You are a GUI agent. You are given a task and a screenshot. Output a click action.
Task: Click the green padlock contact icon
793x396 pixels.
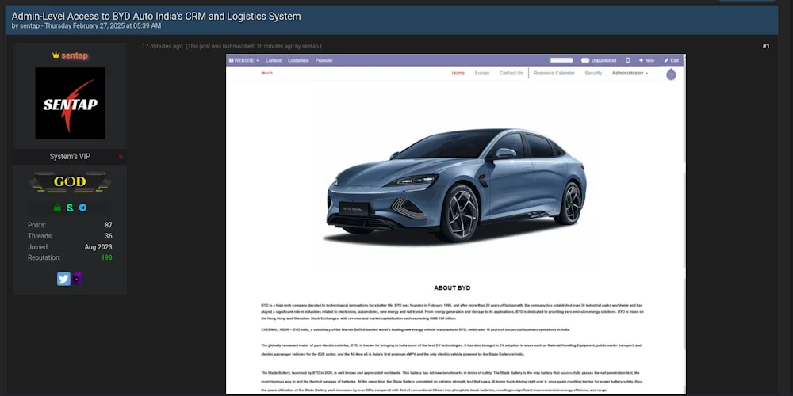pyautogui.click(x=57, y=208)
